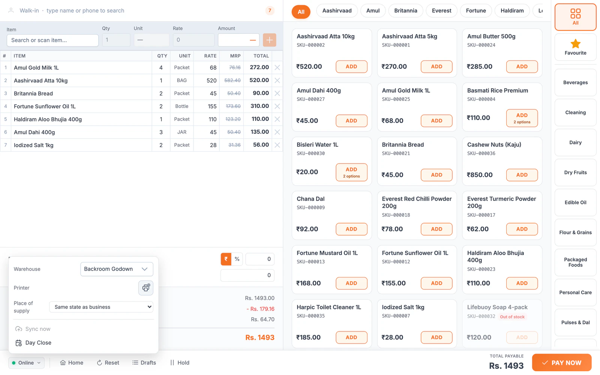Click the orange plus add-item icon
Image resolution: width=600 pixels, height=375 pixels.
point(269,40)
